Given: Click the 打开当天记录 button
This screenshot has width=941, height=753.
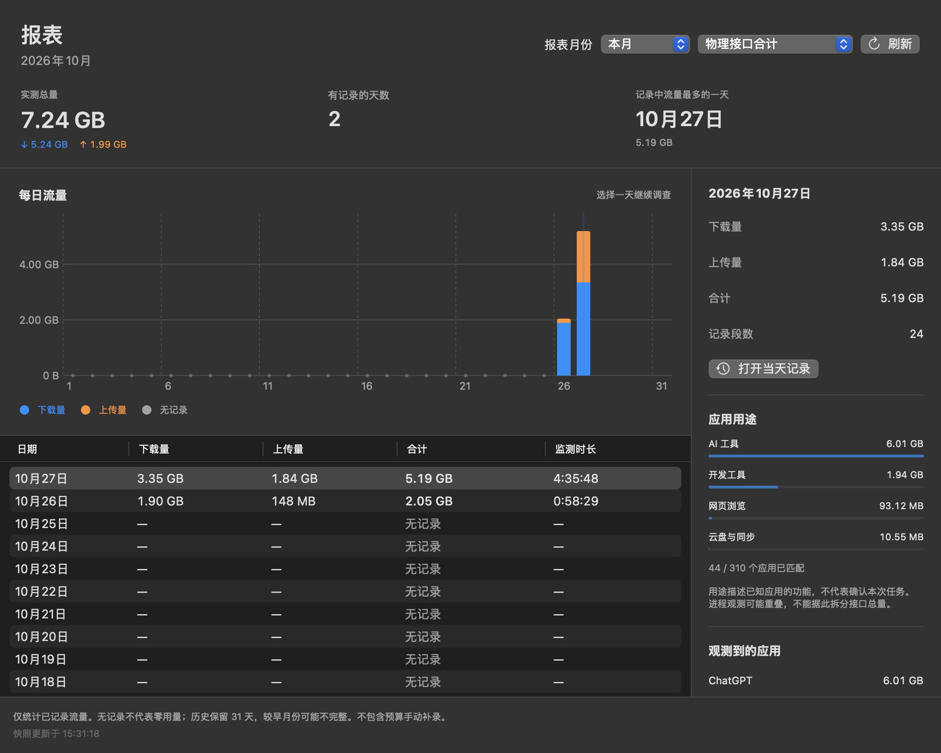Looking at the screenshot, I should [763, 368].
